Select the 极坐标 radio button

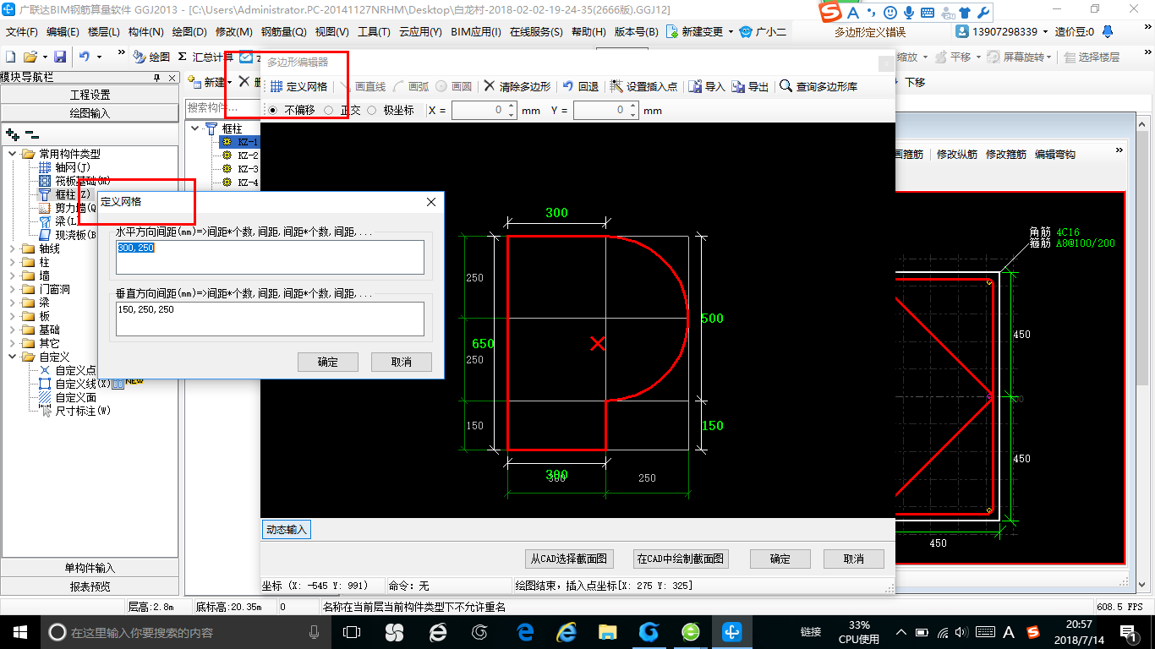click(391, 110)
